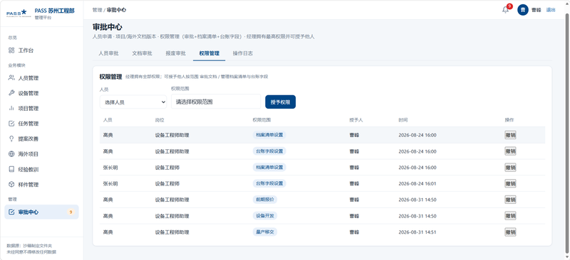570x260 pixels.
Task: Click the 退出 logout link
Action: [551, 10]
